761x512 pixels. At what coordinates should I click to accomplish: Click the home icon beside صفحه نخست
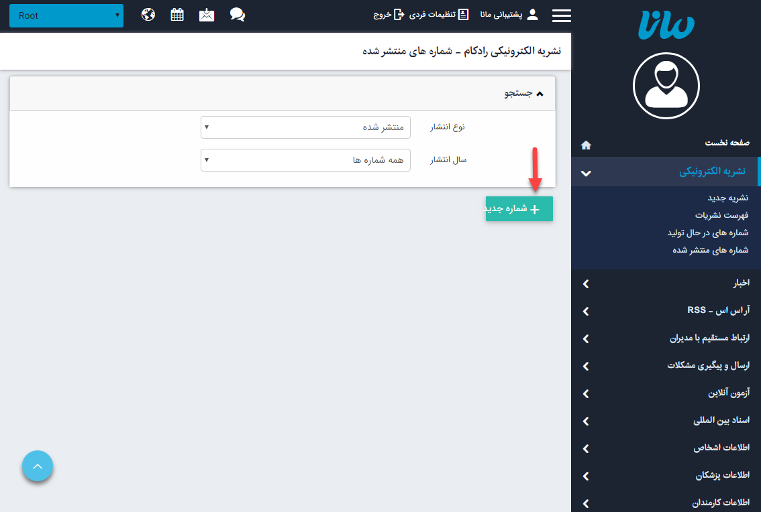click(x=586, y=145)
